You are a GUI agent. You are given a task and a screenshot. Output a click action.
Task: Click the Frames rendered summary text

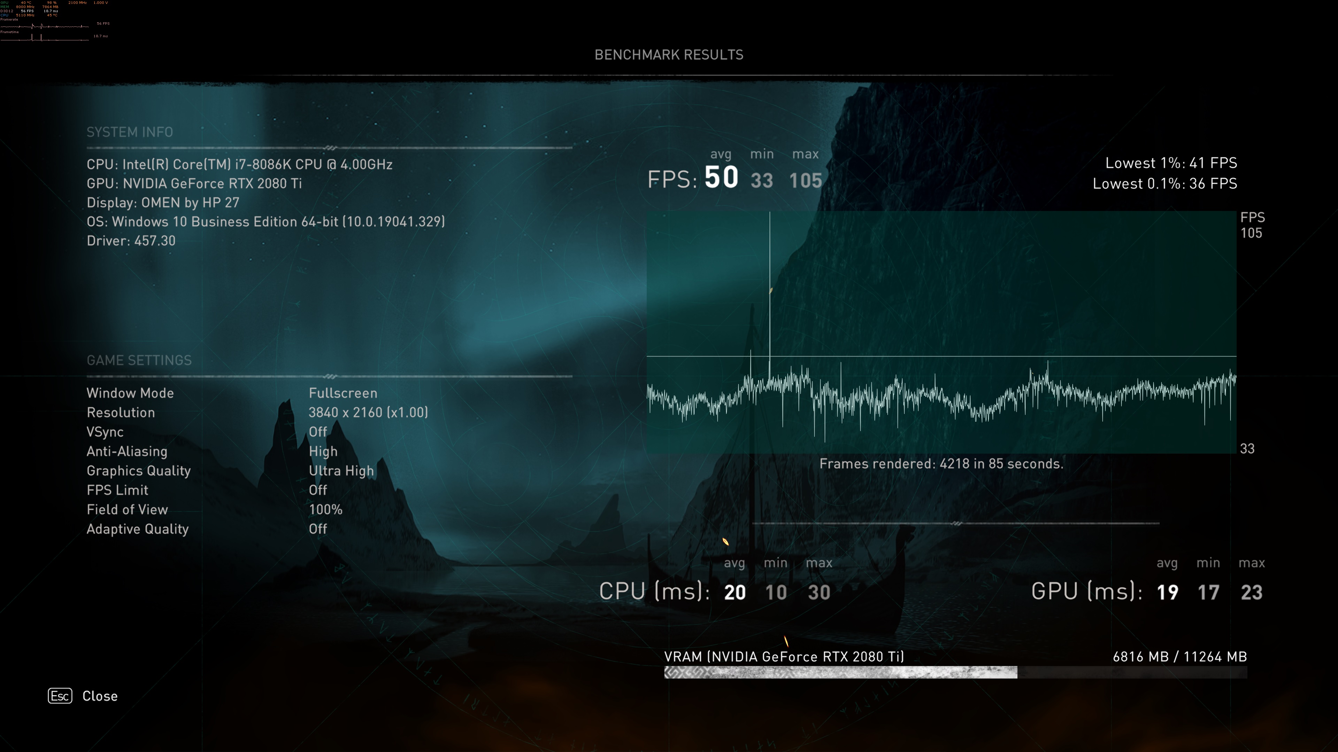[941, 464]
